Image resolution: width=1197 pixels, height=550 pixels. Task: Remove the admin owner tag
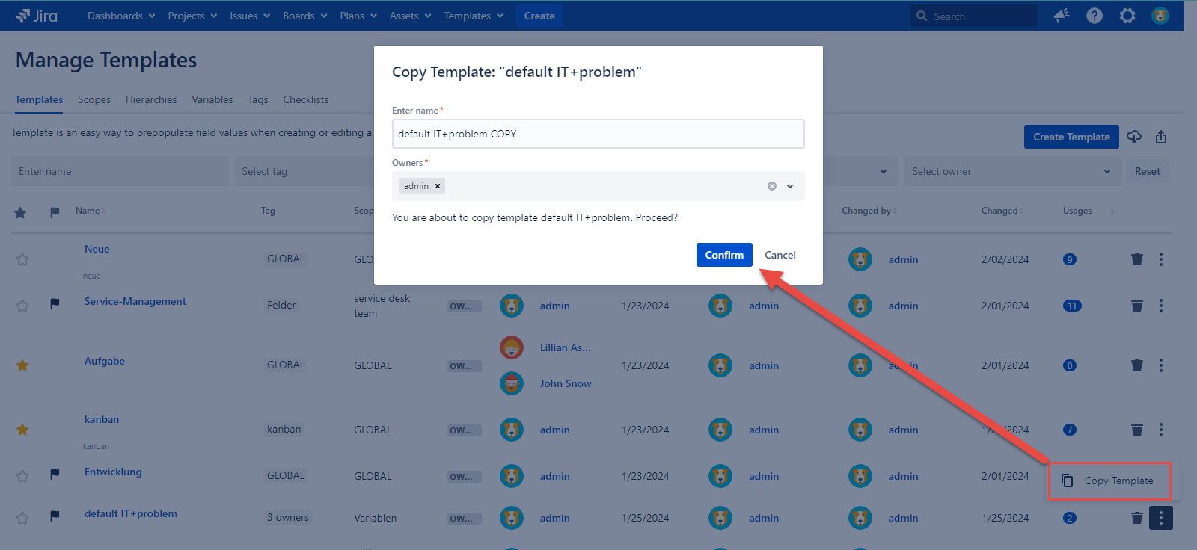pyautogui.click(x=438, y=186)
